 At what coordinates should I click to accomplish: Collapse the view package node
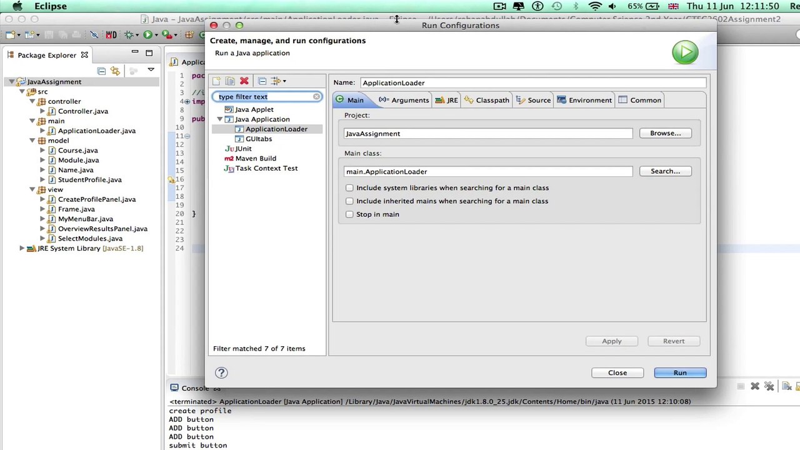(32, 190)
